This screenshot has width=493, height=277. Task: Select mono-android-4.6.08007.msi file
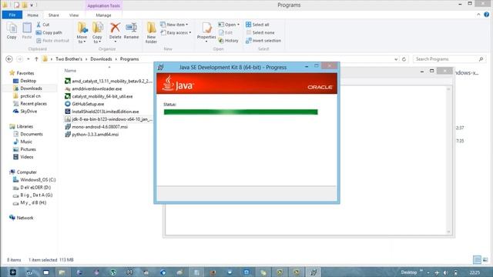tap(96, 127)
